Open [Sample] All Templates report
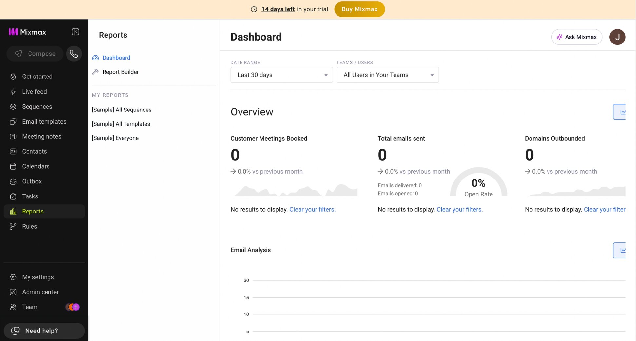636x341 pixels. [121, 124]
